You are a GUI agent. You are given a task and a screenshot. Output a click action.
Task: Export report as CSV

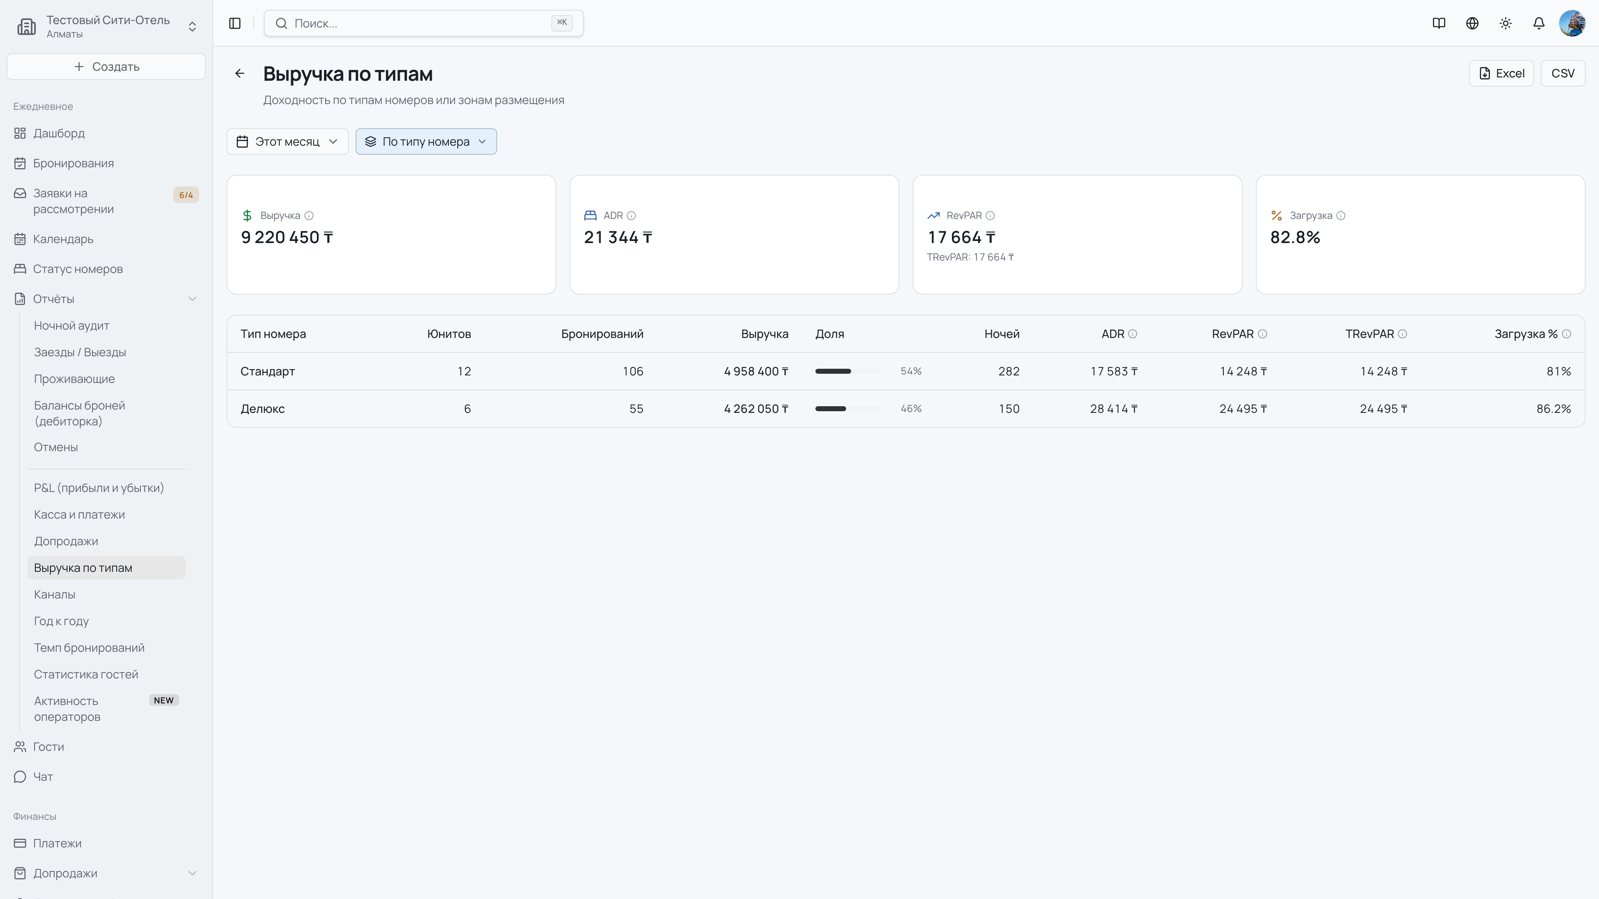[x=1562, y=73]
